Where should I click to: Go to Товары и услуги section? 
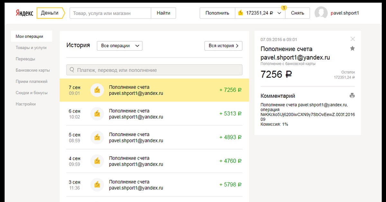31,48
